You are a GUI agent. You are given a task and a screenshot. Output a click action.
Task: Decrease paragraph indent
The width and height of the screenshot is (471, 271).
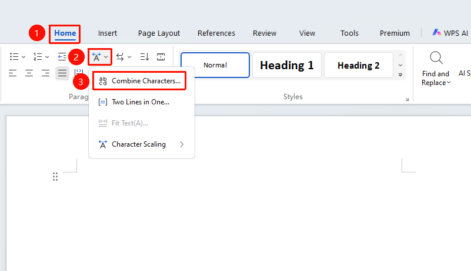click(x=62, y=57)
